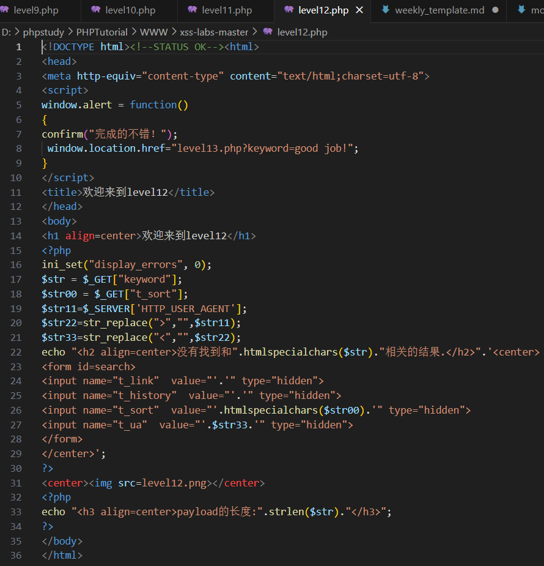
Task: Click '<form id=search>' on line 23
Action: pos(89,367)
